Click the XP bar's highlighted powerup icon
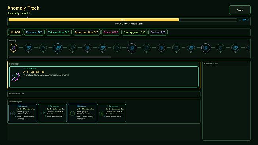Image resolution: width=258 pixels, height=145 pixels. pos(245,20)
